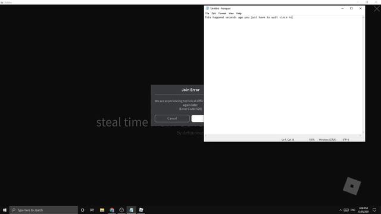
Task: Maximize the Notepad window
Action: point(351,8)
